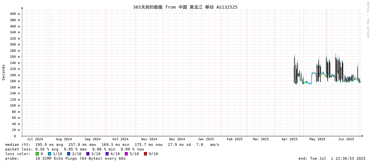Click the magenta 5/10 loss swatch
The height and width of the screenshot is (163, 371).
126,154
